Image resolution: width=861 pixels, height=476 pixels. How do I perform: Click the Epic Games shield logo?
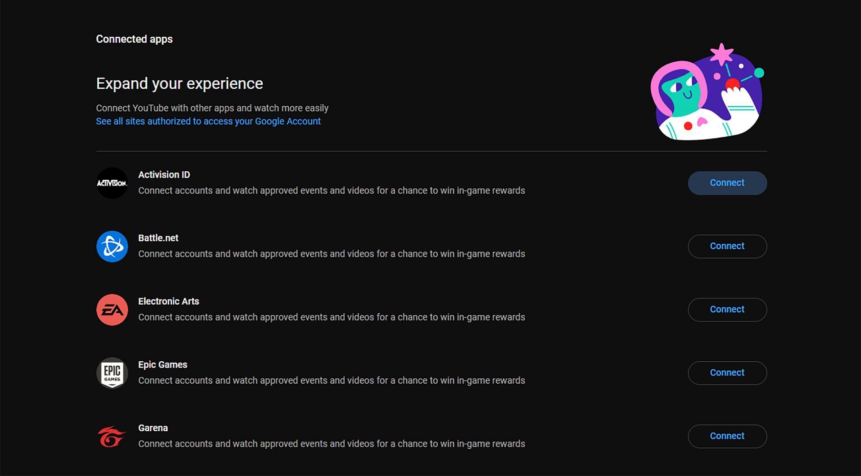point(112,373)
